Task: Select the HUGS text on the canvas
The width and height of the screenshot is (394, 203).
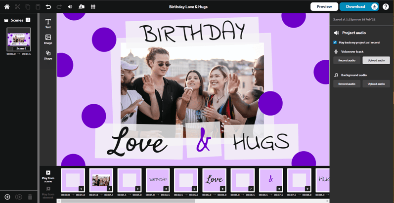Action: coord(262,141)
